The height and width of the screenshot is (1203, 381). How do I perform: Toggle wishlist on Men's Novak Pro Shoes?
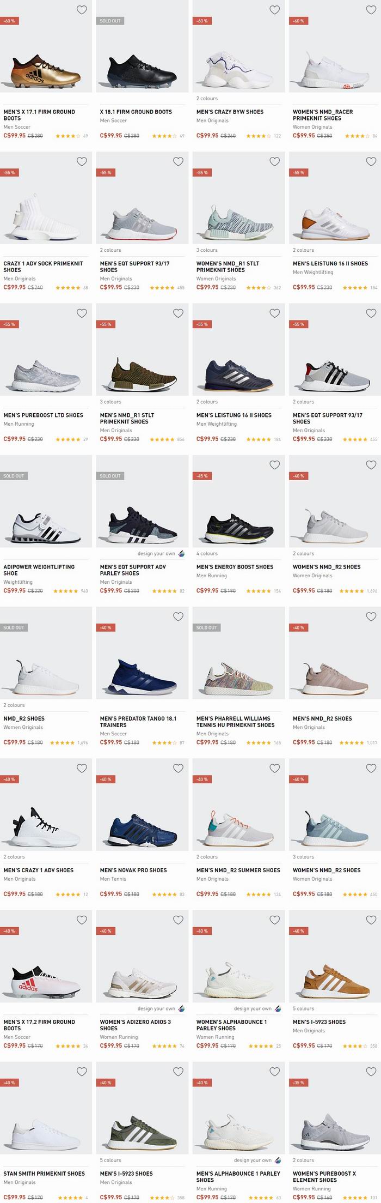178,768
